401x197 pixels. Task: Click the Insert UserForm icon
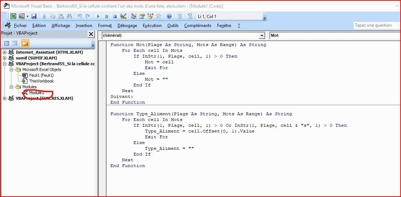point(22,16)
